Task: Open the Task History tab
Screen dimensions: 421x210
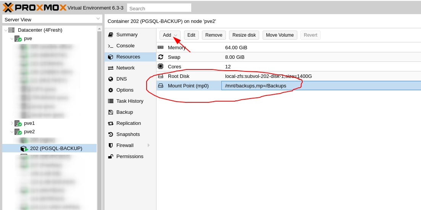Action: [130, 101]
